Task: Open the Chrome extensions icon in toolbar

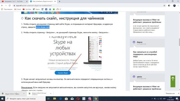Action: click(169, 6)
